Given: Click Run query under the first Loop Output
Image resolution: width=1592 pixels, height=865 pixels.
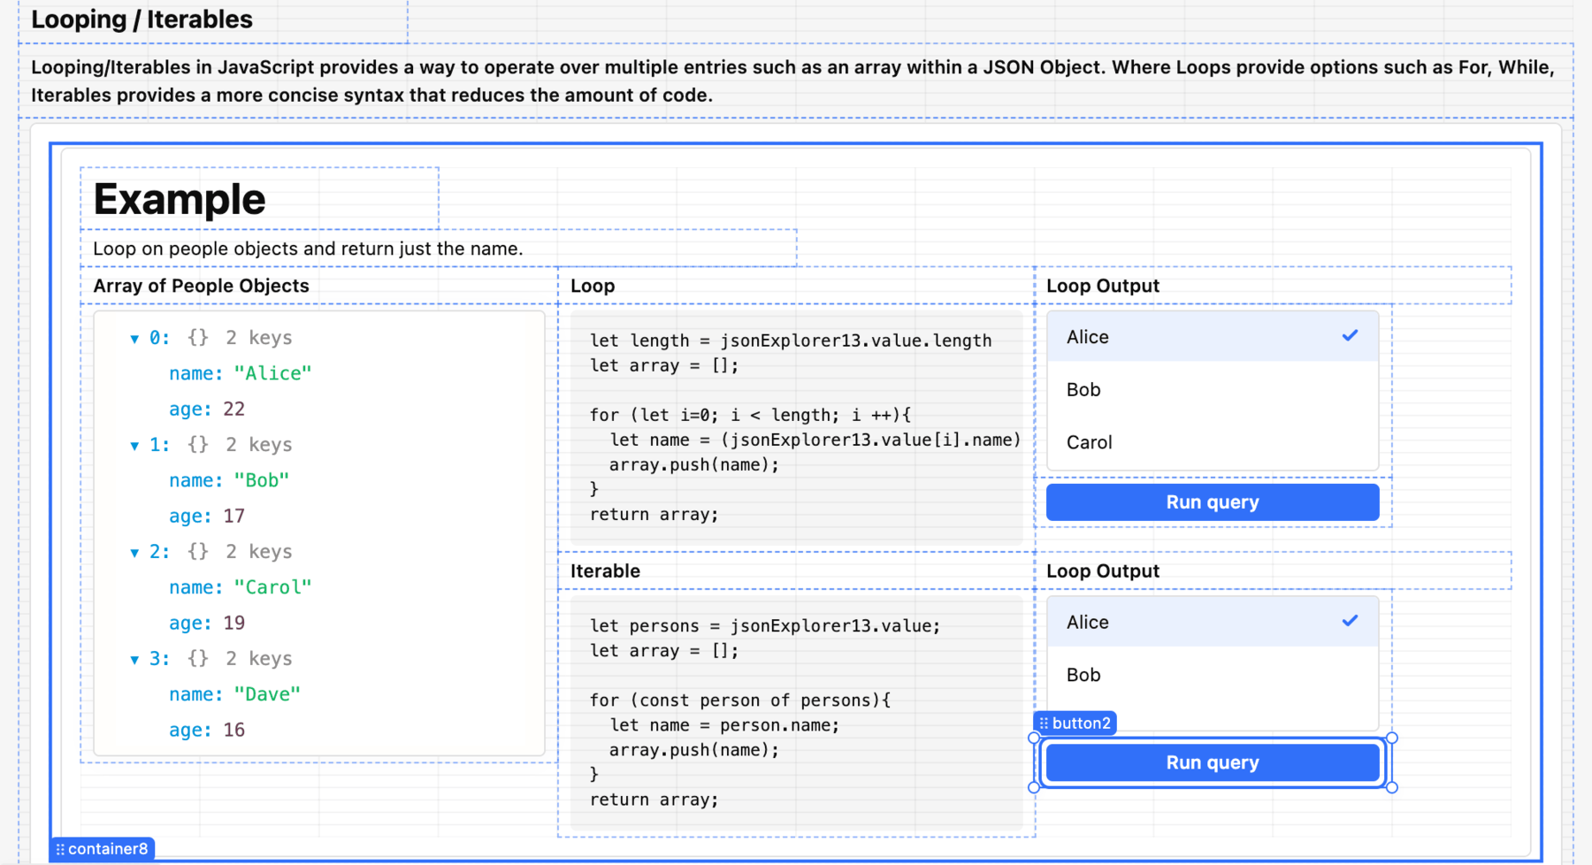Looking at the screenshot, I should point(1212,502).
